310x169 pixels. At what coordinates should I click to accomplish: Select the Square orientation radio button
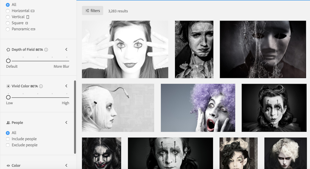tap(8, 23)
